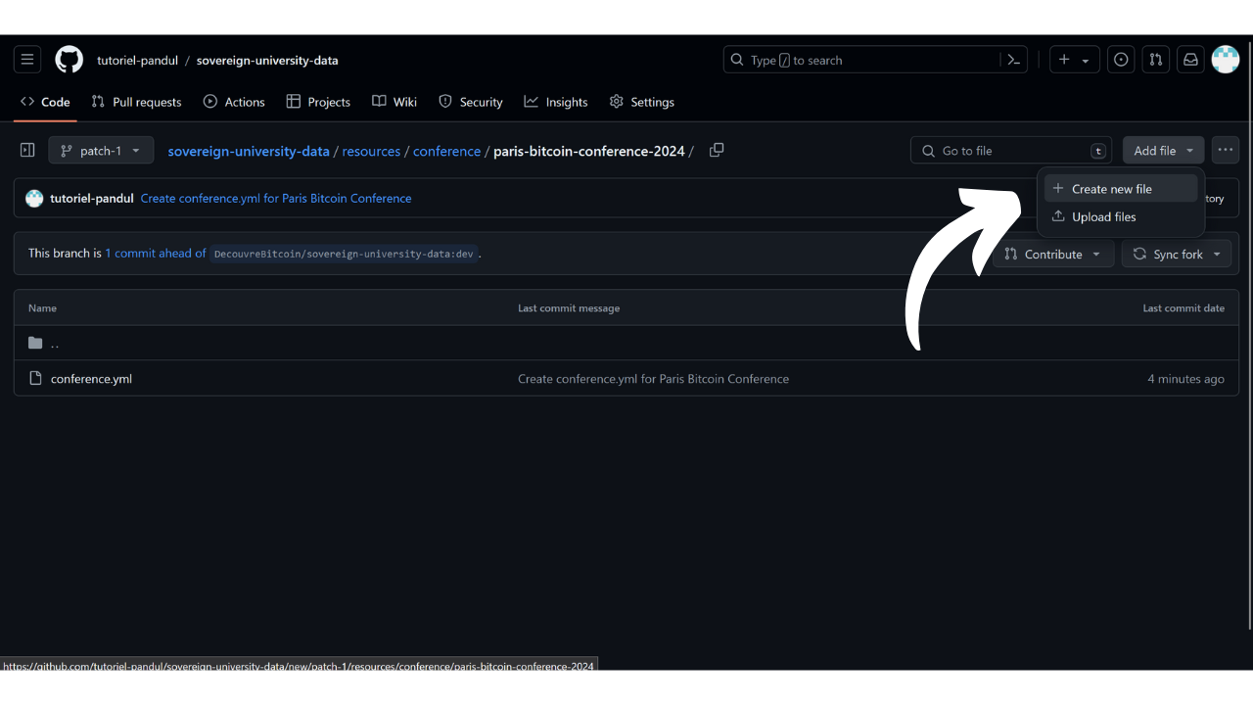
Task: Open Pull requests icon in header
Action: click(1156, 60)
